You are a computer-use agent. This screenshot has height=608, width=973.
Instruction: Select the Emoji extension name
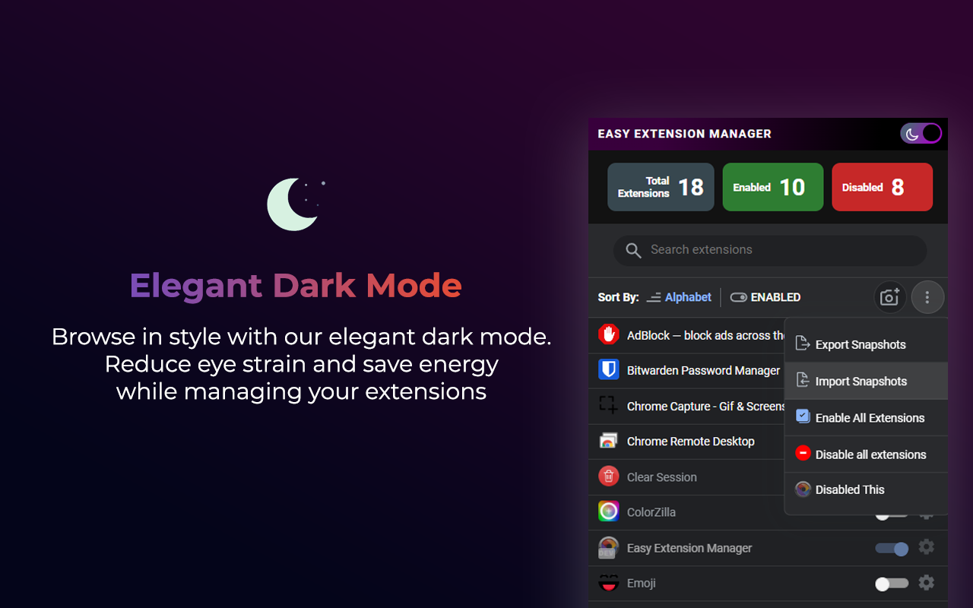[x=641, y=584]
